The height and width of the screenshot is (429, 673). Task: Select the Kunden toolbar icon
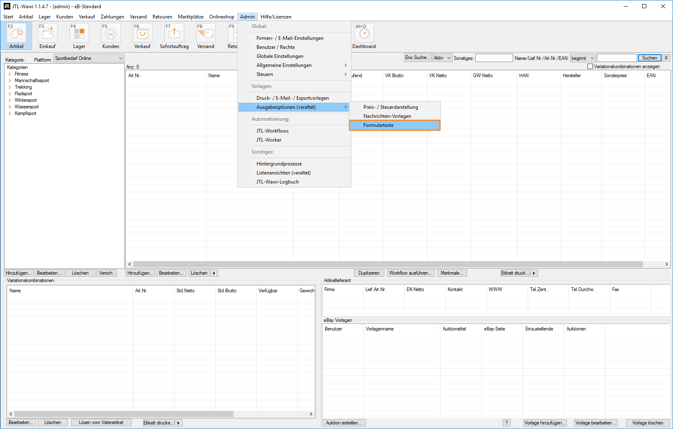111,36
